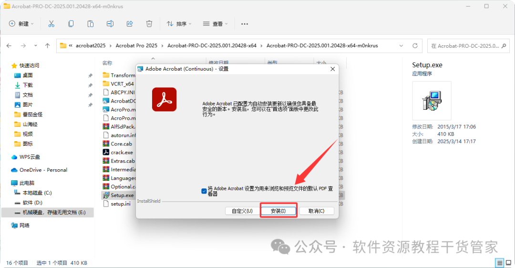515x268 pixels.
Task: Click the 安装(I) install button
Action: (278, 211)
